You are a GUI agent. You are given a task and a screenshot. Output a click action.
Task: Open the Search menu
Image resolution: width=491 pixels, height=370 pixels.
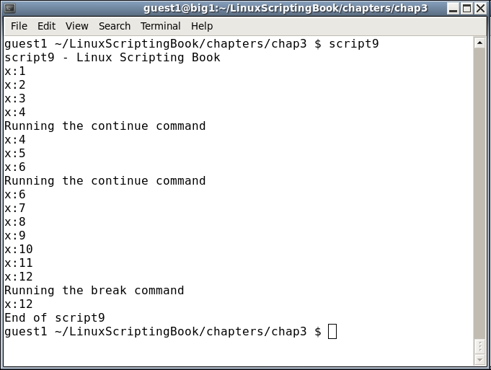point(115,26)
